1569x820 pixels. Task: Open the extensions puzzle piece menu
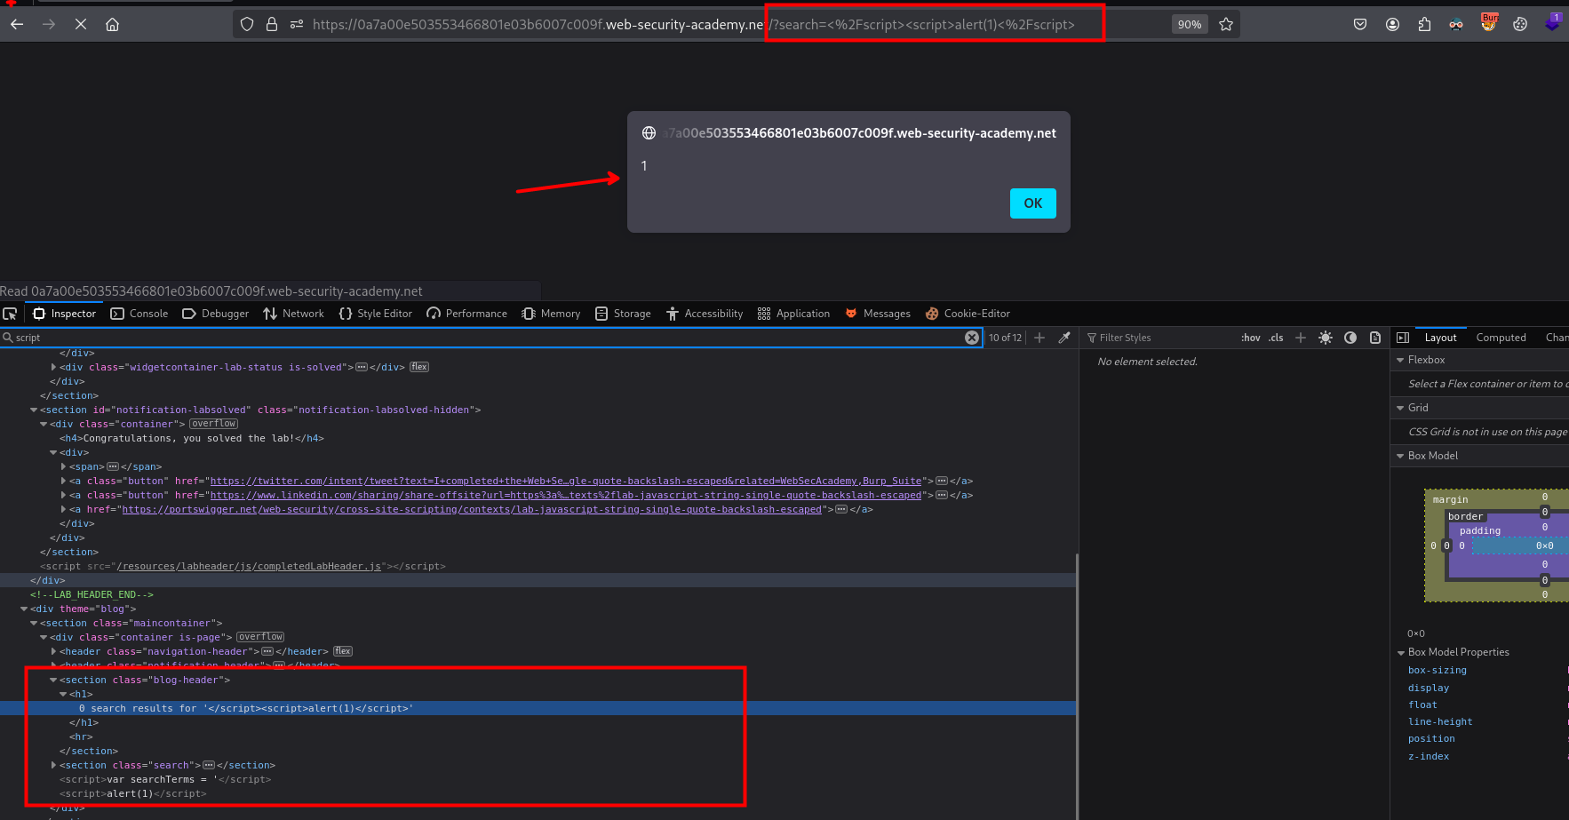1424,25
